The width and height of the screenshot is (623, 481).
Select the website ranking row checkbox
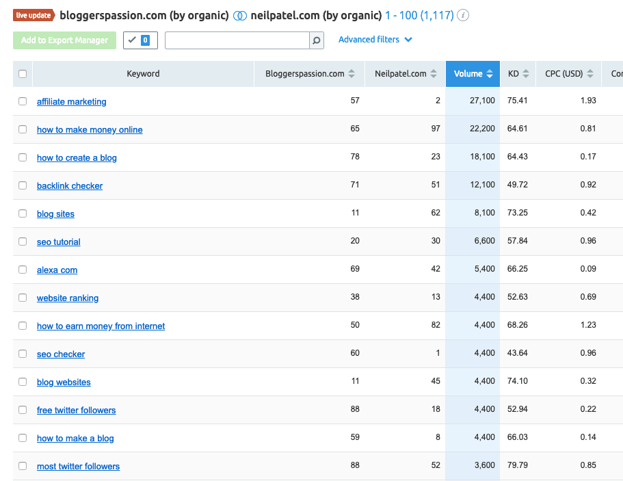(x=23, y=298)
